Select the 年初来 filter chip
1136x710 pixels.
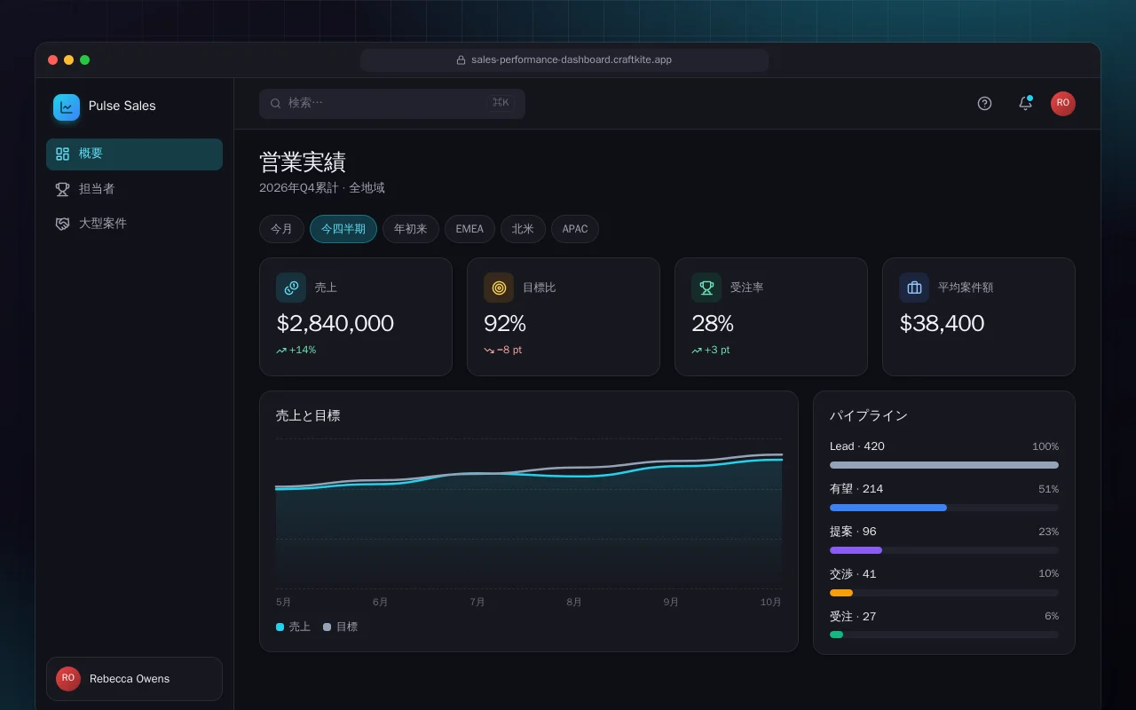pos(411,229)
